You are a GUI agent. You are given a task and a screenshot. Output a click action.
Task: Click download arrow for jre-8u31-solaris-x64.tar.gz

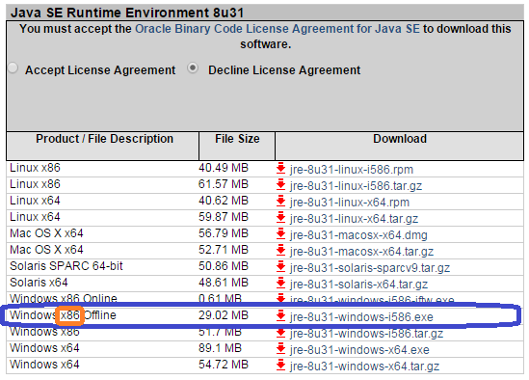coord(280,283)
